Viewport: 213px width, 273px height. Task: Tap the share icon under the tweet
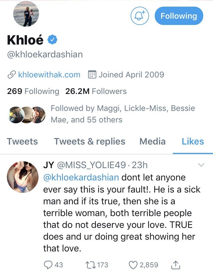[x=176, y=265]
